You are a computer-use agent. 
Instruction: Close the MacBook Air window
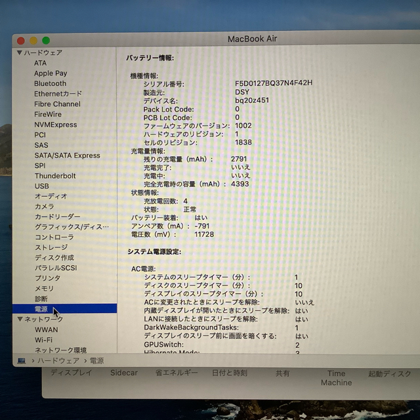pyautogui.click(x=21, y=41)
